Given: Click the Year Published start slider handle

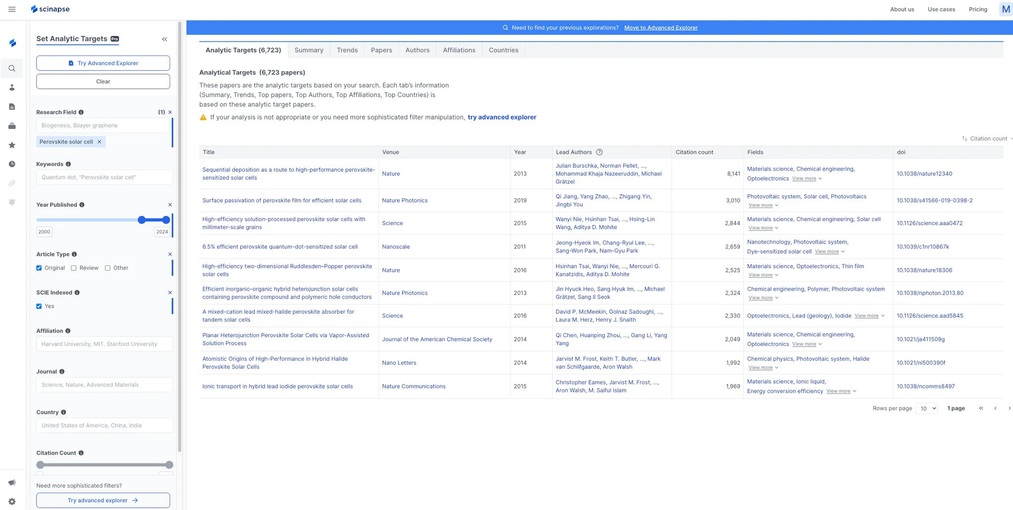Looking at the screenshot, I should 142,220.
